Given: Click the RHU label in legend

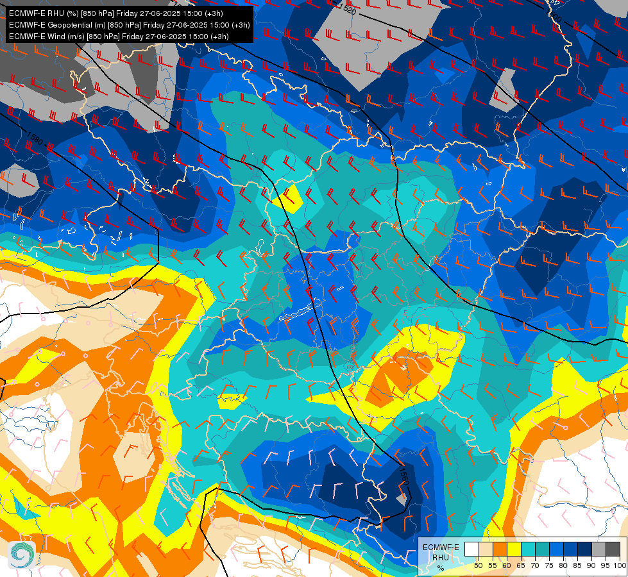Looking at the screenshot, I should click(x=441, y=558).
